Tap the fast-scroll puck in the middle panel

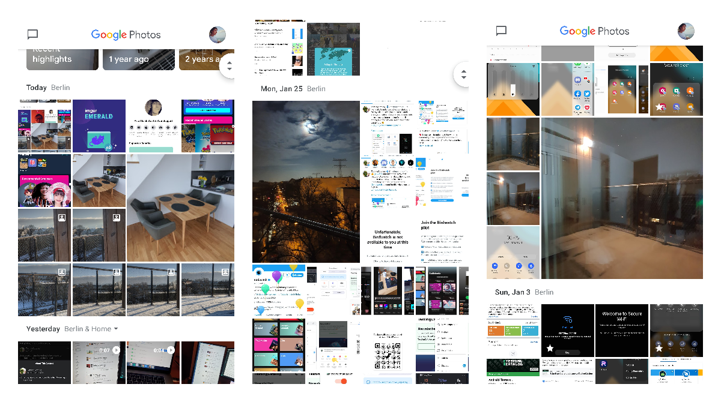tap(463, 74)
